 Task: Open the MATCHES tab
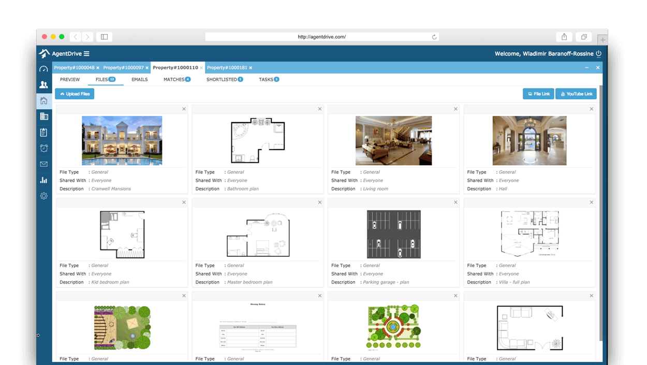click(x=177, y=80)
